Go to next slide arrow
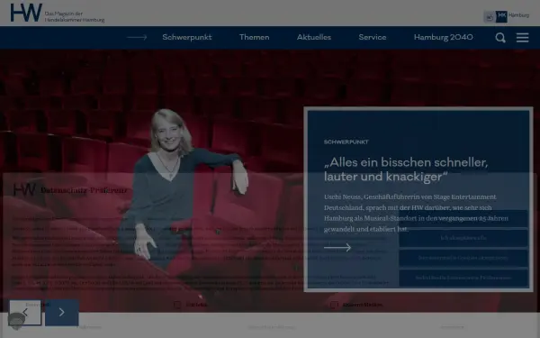Viewport: 540px width, 338px height. [x=62, y=313]
